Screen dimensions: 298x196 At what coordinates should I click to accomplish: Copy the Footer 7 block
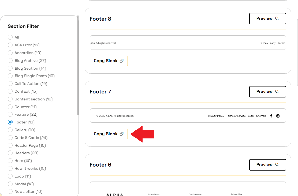(109, 134)
